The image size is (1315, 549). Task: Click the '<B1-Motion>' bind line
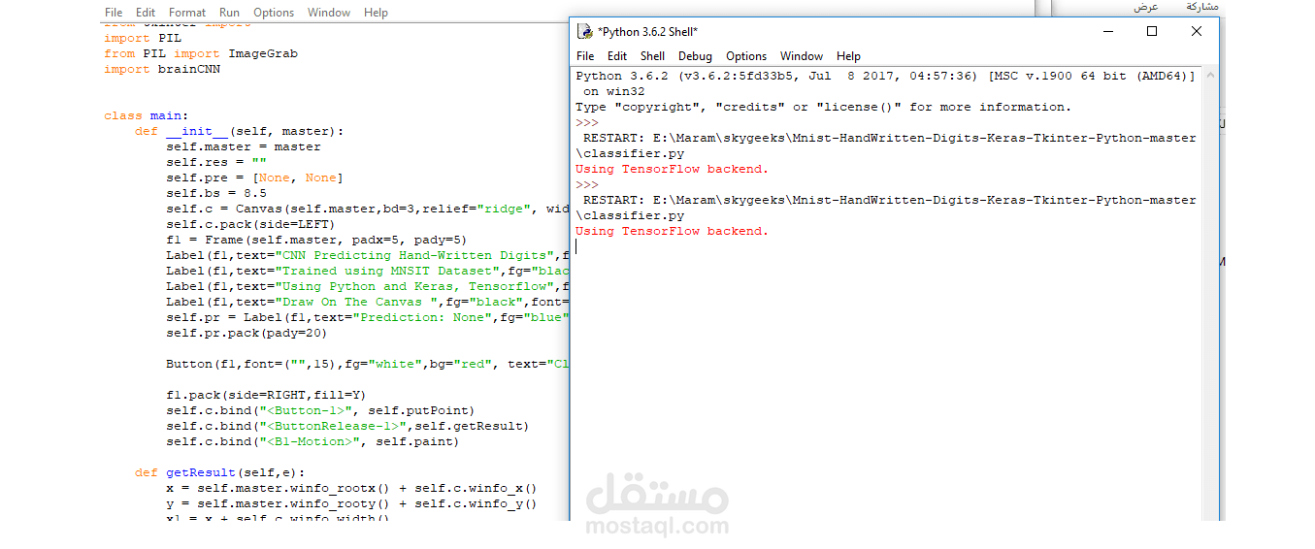[x=313, y=441]
